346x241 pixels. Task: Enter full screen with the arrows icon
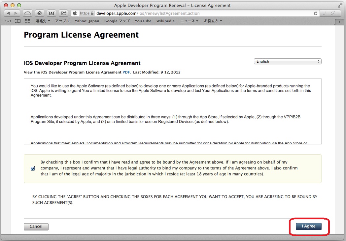[x=340, y=5]
